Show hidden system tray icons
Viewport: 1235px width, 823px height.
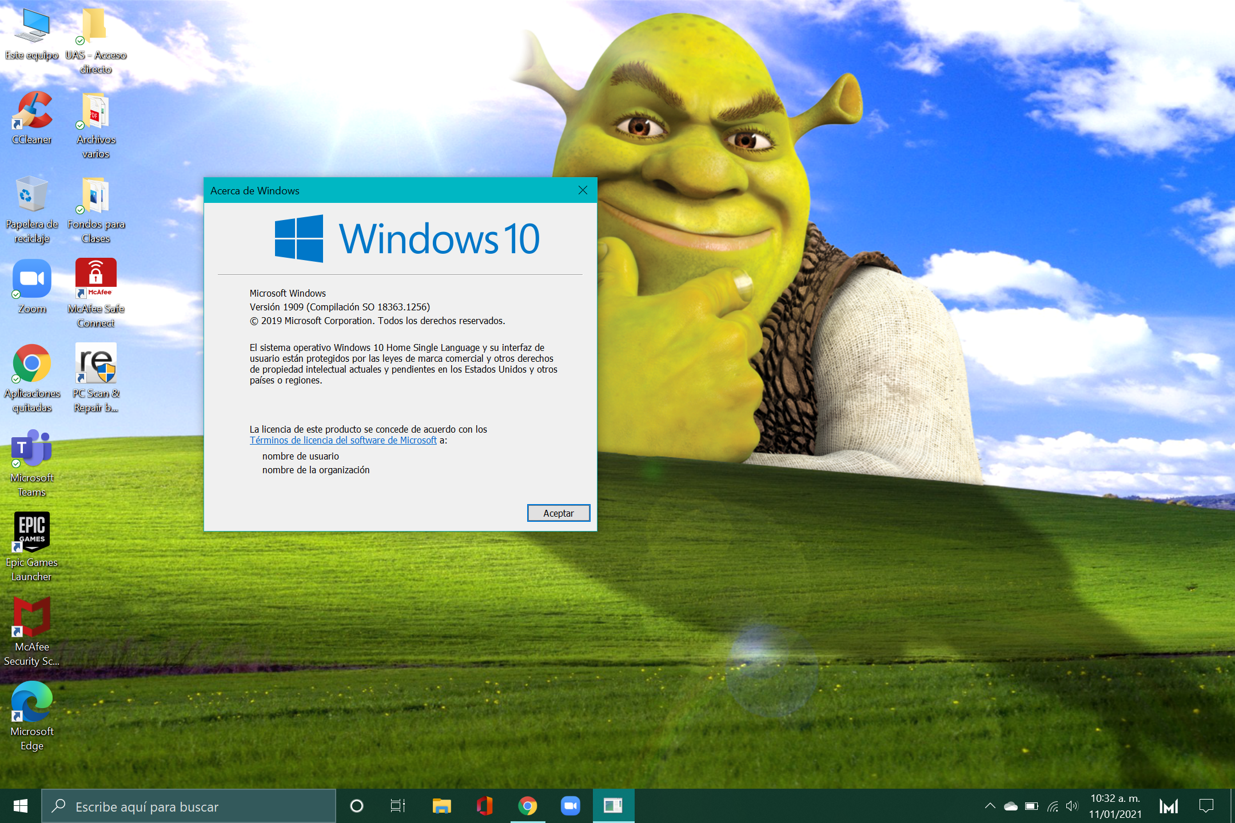(x=990, y=806)
